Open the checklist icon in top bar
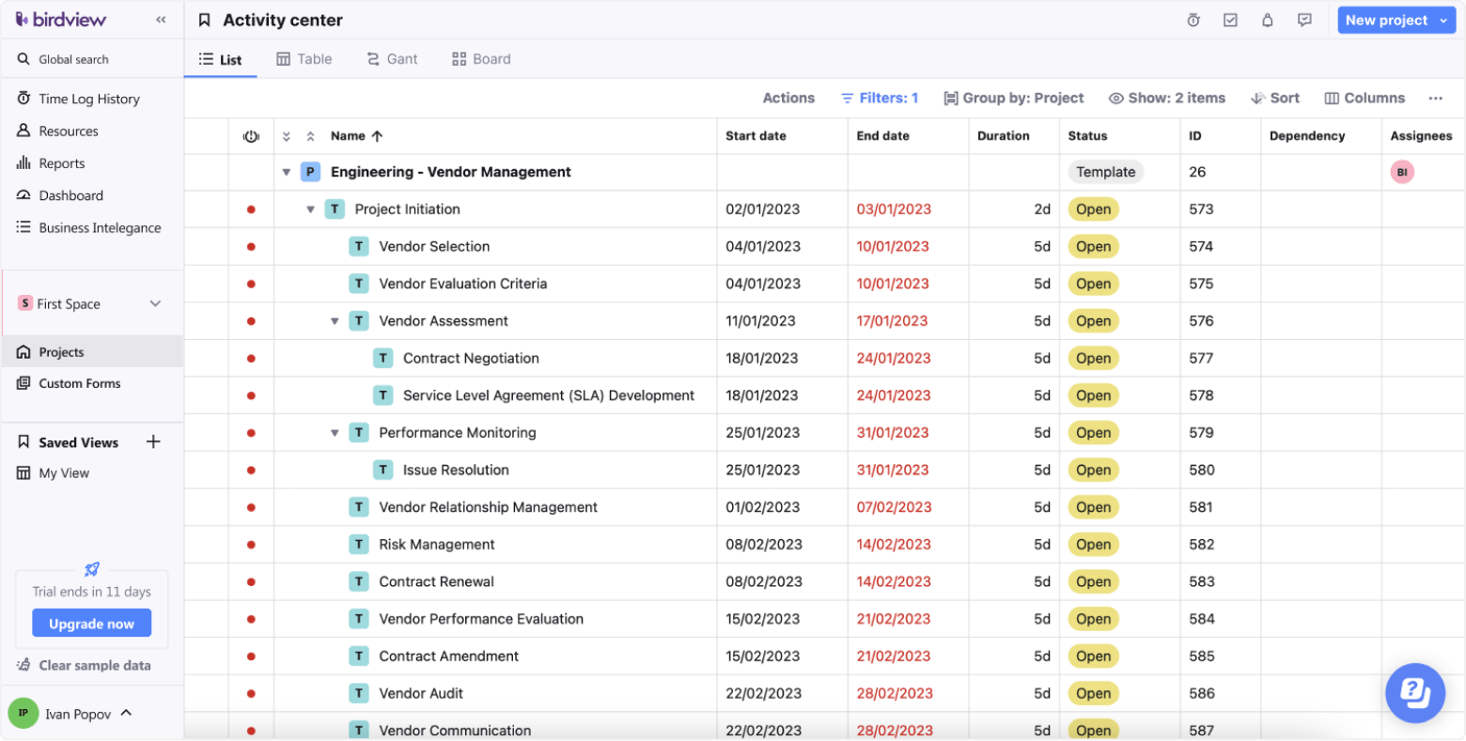Screen dimensions: 1466x741 point(1230,20)
